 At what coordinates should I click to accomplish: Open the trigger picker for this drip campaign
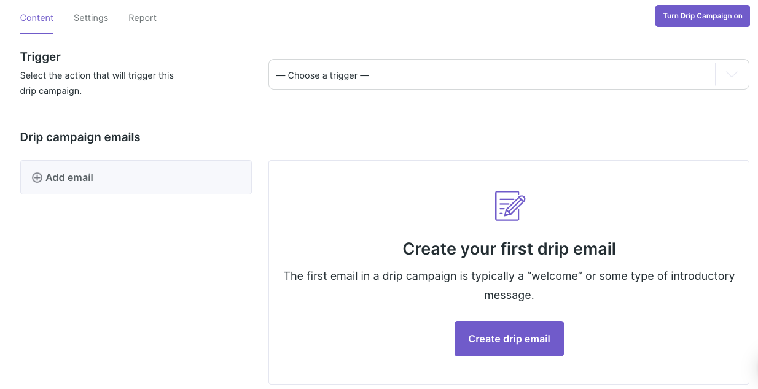(x=509, y=74)
